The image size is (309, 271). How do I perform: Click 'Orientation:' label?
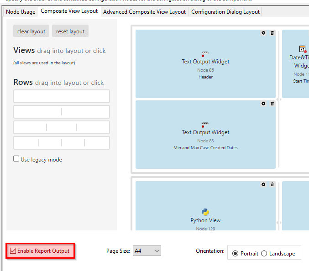click(210, 251)
